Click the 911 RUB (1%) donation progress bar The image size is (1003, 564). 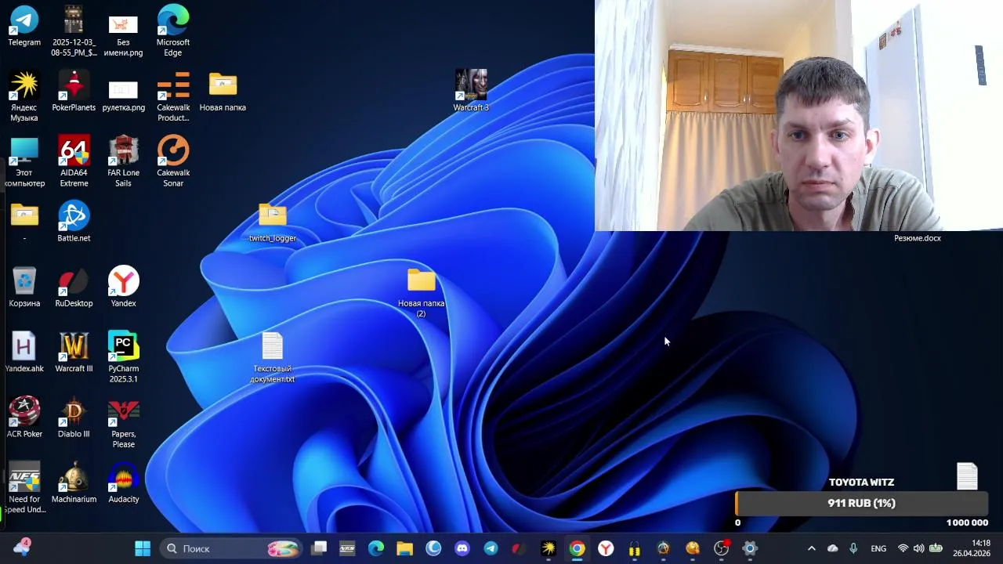861,504
